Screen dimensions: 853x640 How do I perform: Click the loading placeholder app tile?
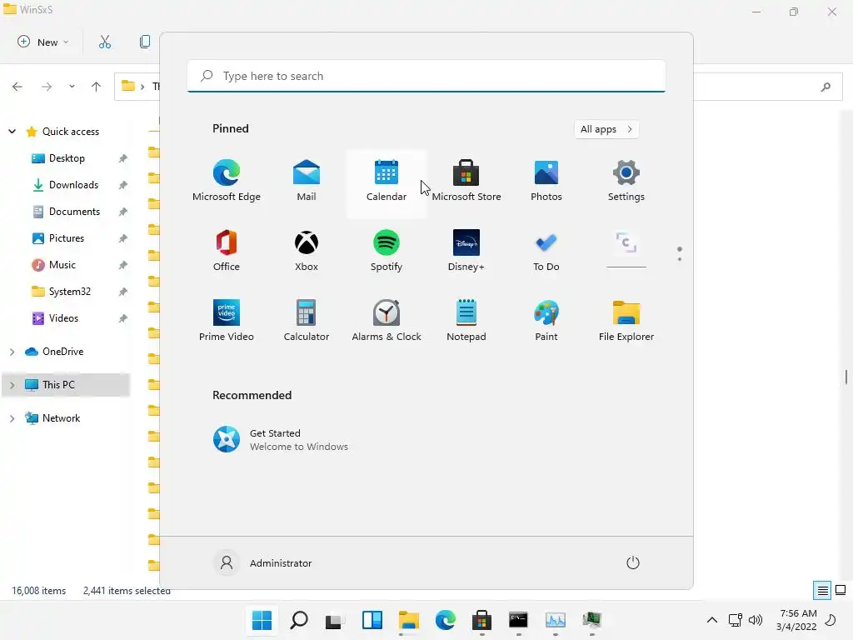coord(626,250)
